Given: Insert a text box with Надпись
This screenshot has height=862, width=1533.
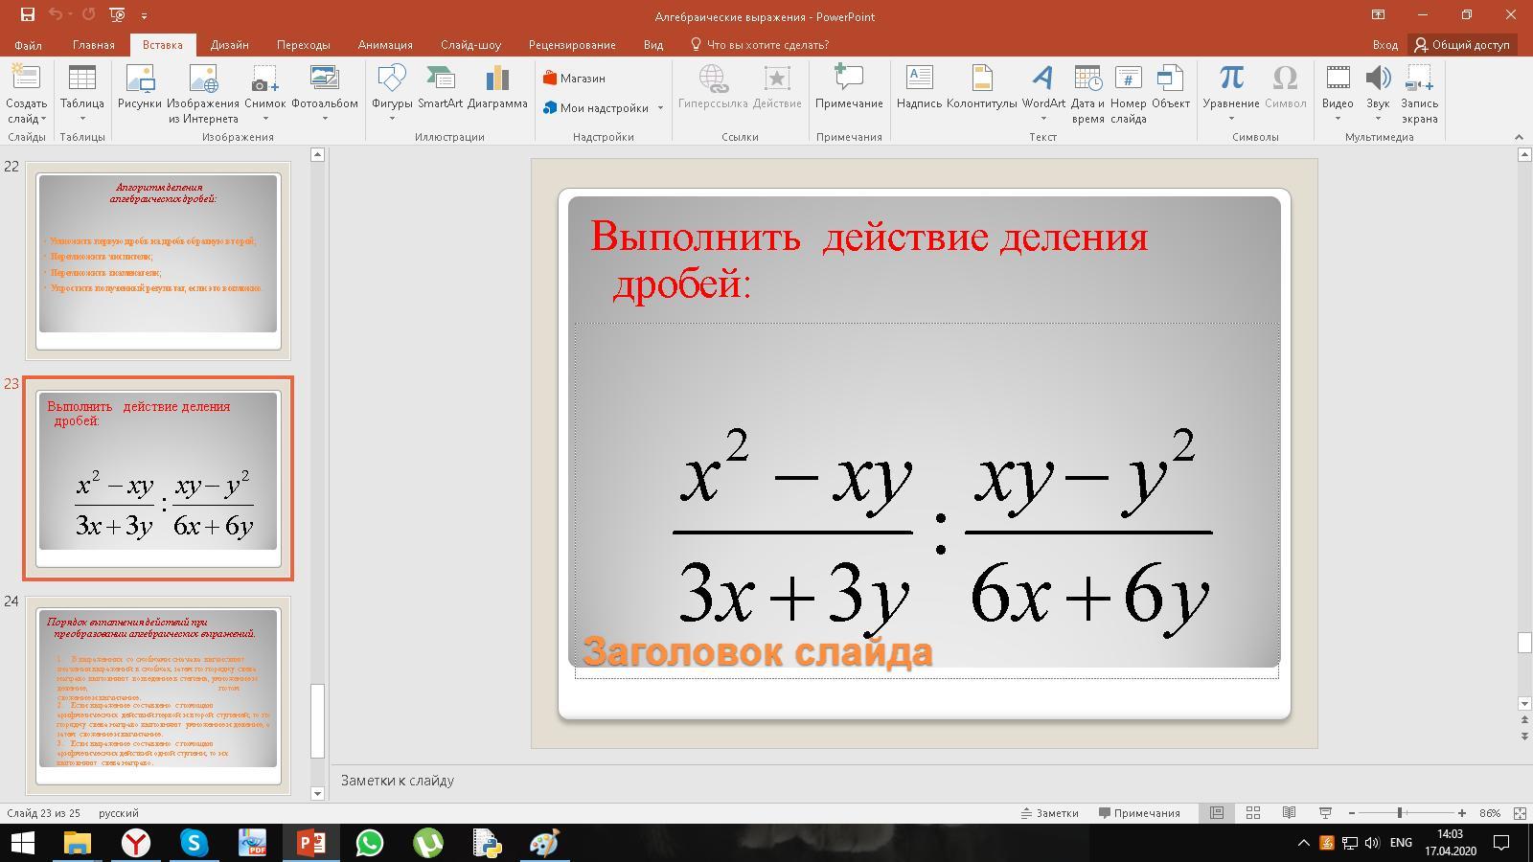Looking at the screenshot, I should coord(919,86).
